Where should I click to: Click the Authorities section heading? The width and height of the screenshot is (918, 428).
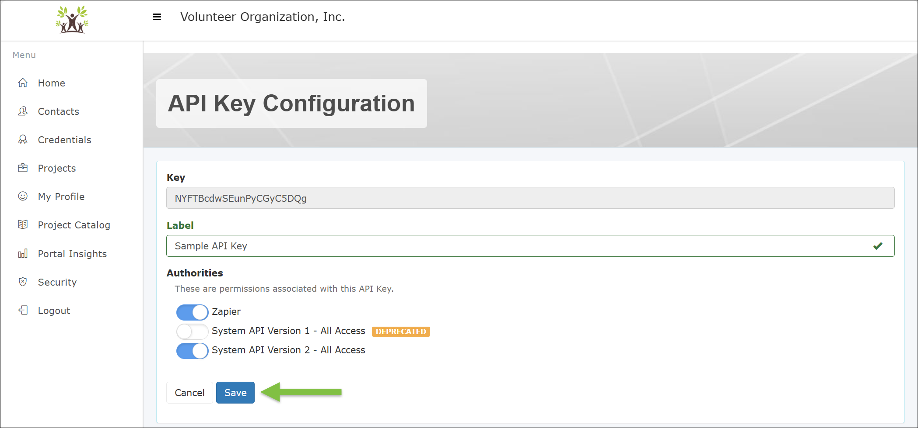(195, 273)
